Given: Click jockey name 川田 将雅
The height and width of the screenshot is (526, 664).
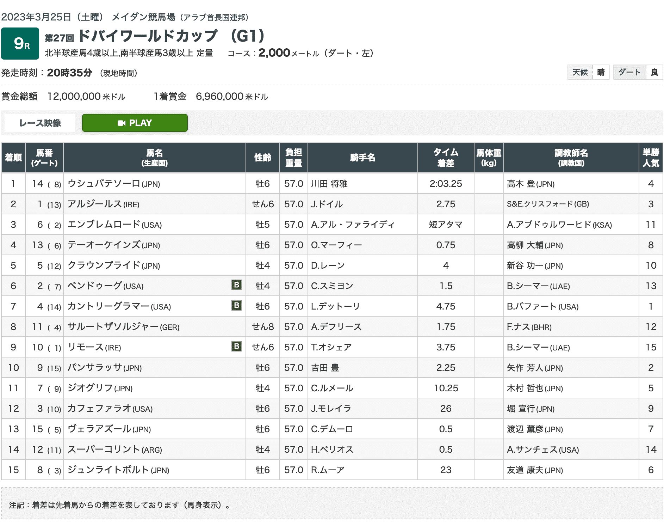Looking at the screenshot, I should point(329,184).
